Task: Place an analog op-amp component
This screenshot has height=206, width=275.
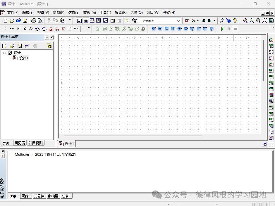Action: pyautogui.click(x=31, y=29)
